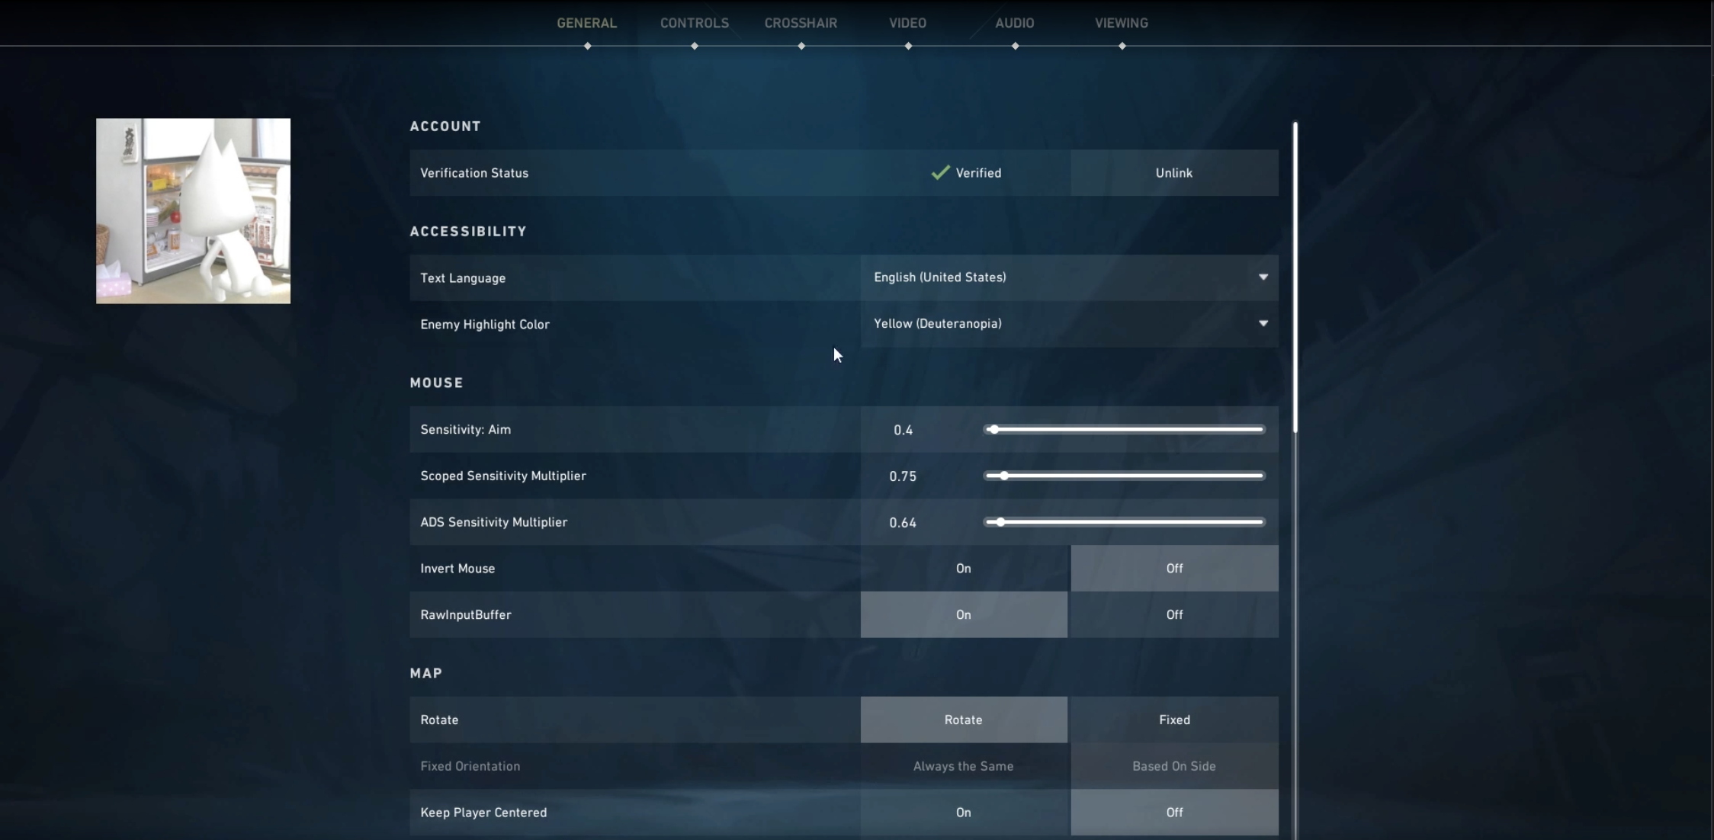Screen dimensions: 1714x840
Task: Click the ADS Sensitivity value 0.64 field
Action: point(903,523)
